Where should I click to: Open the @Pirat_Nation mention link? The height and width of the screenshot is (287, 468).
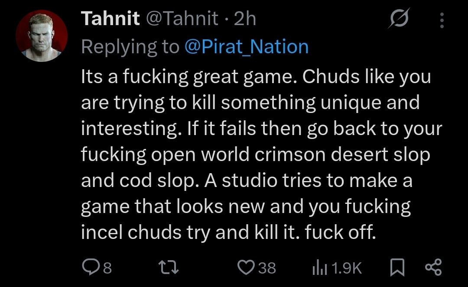(247, 47)
